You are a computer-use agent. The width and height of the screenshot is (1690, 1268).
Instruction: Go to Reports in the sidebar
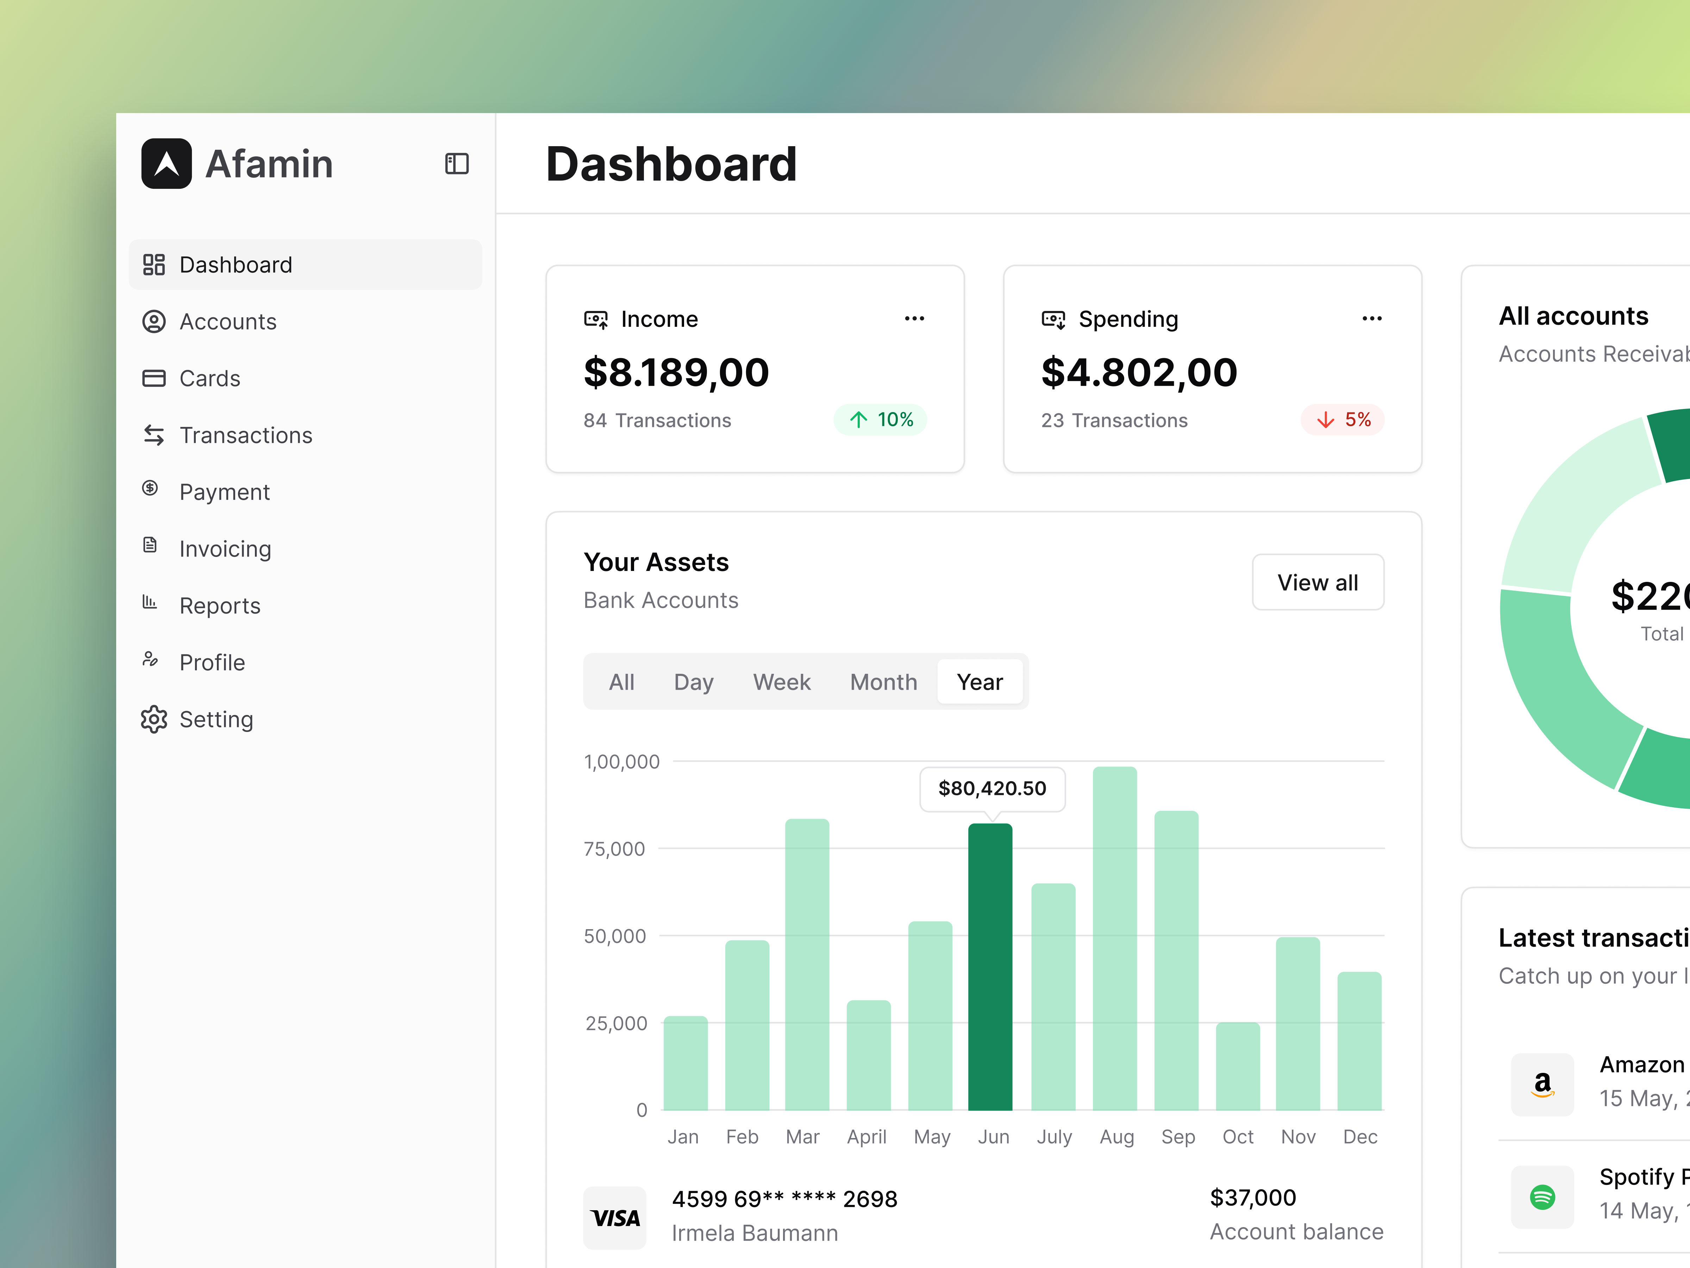coord(306,605)
